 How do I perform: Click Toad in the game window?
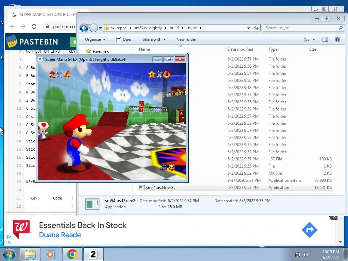pyautogui.click(x=43, y=130)
